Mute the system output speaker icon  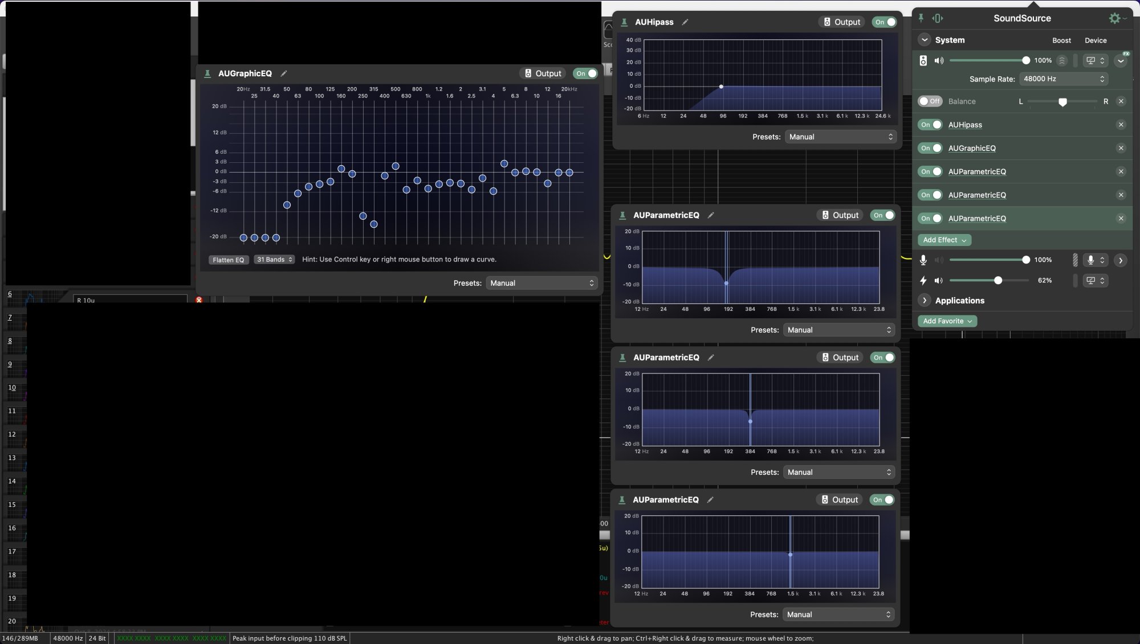939,60
